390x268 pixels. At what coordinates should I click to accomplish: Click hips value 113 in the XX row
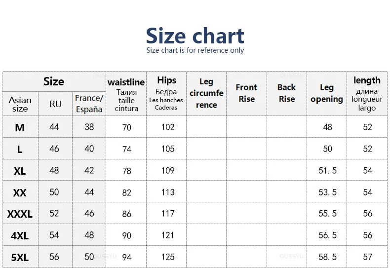(168, 192)
